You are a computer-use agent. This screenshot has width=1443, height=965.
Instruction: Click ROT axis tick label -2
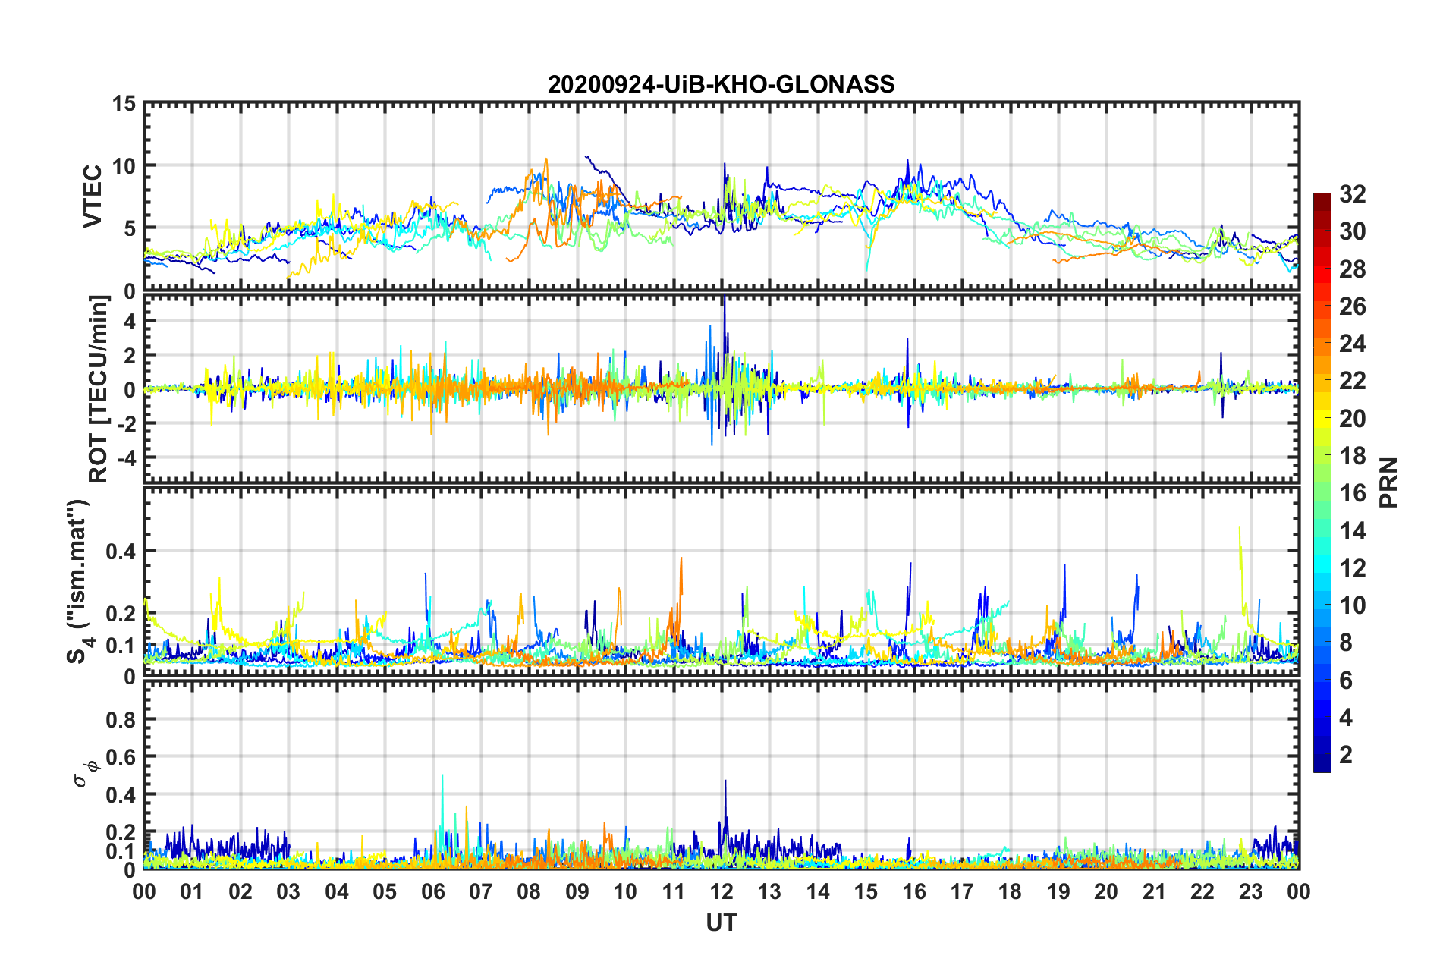pyautogui.click(x=127, y=423)
